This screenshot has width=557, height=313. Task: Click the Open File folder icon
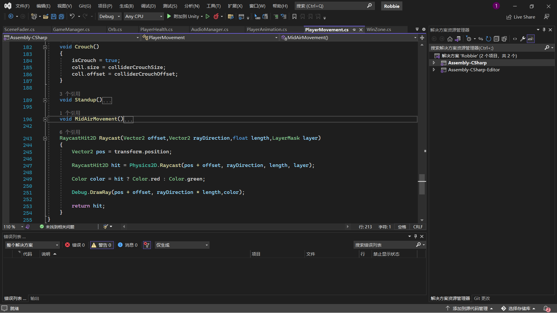click(46, 17)
